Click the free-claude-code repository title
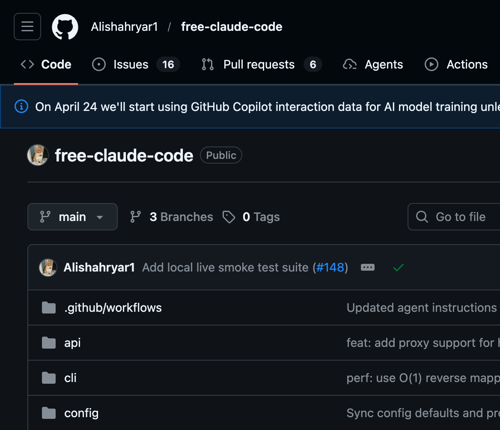This screenshot has width=500, height=430. [124, 155]
